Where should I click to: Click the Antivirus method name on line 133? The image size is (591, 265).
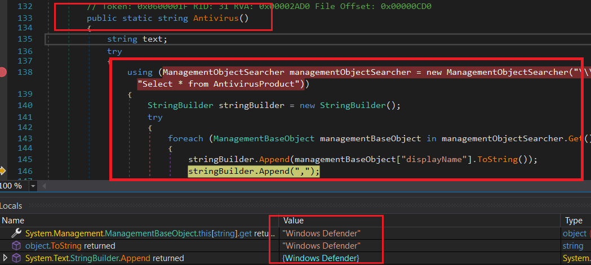pos(216,18)
